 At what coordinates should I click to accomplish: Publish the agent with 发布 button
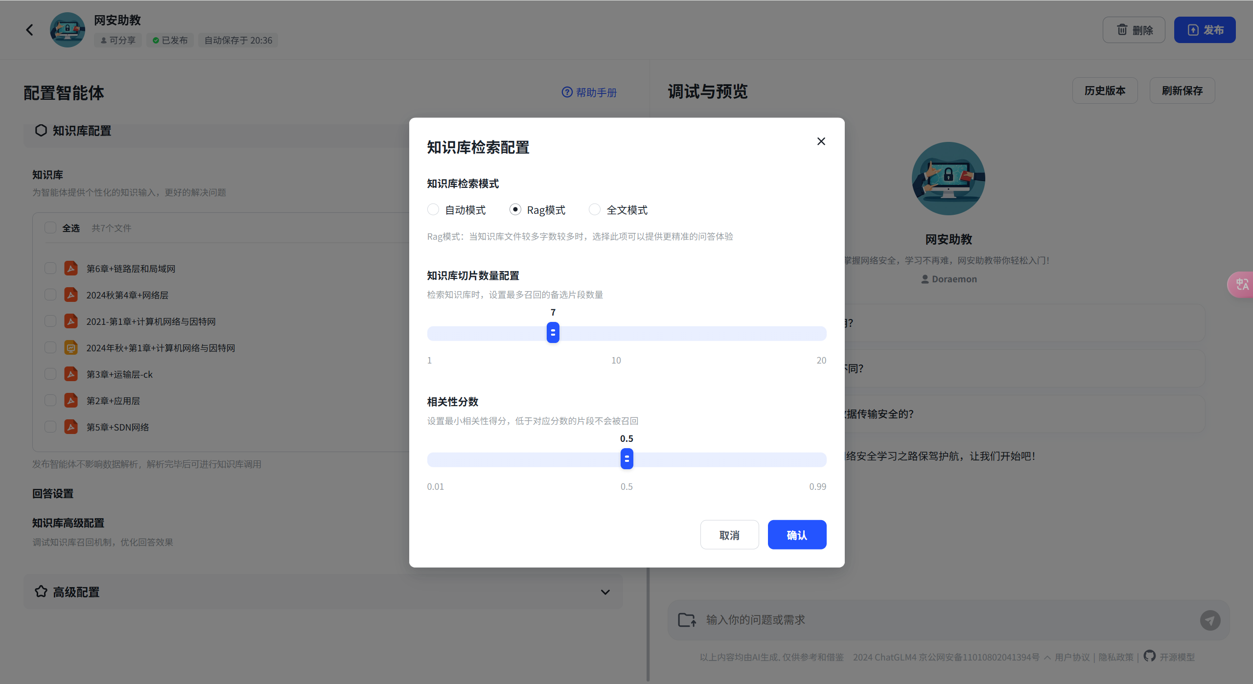tap(1205, 30)
